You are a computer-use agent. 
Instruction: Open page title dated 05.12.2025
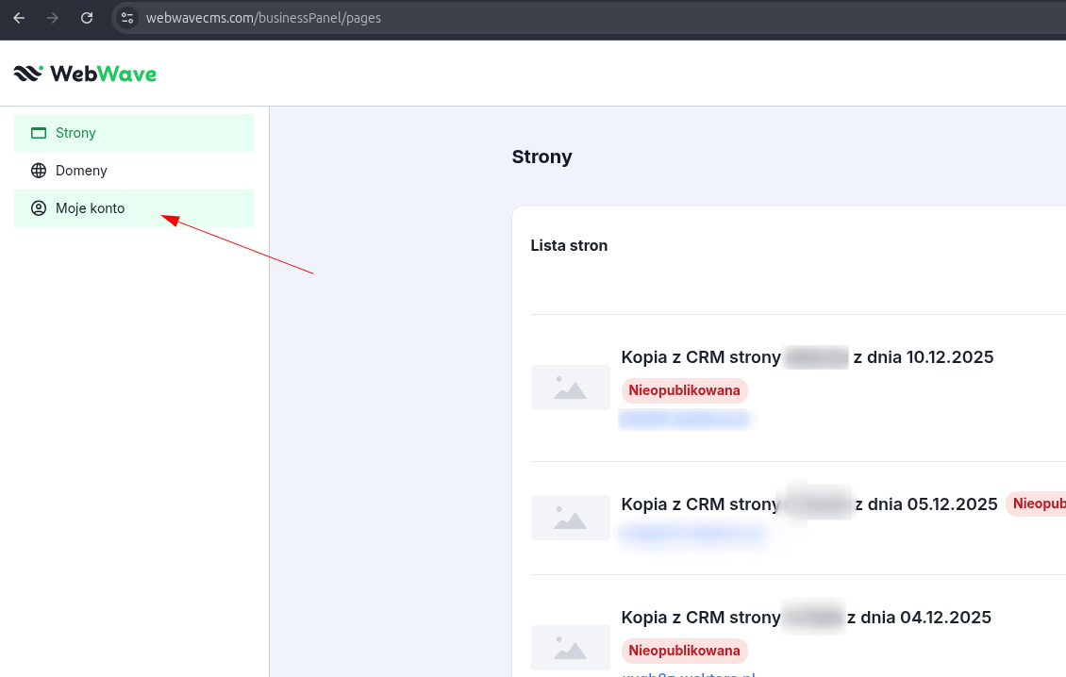point(808,504)
